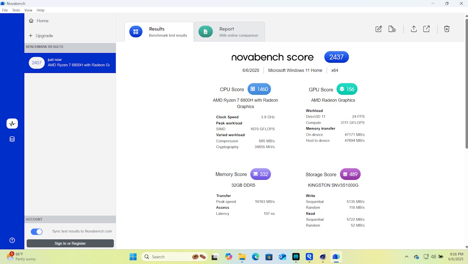468x264 pixels.
Task: Click the '24 FPS' Direct3D 11 value
Action: pos(358,117)
